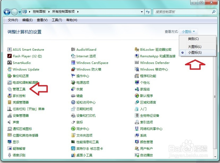Open the 备份和还原 icon
This screenshot has height=163, width=220.
[9, 76]
